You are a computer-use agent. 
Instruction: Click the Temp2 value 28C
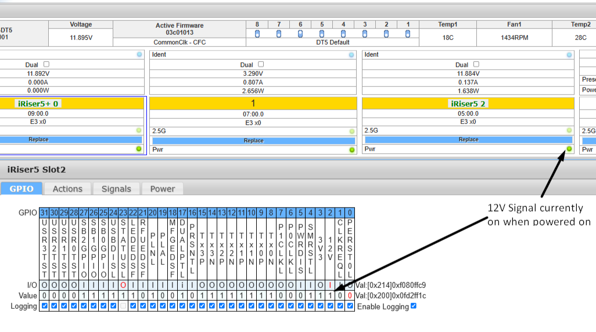tap(580, 38)
